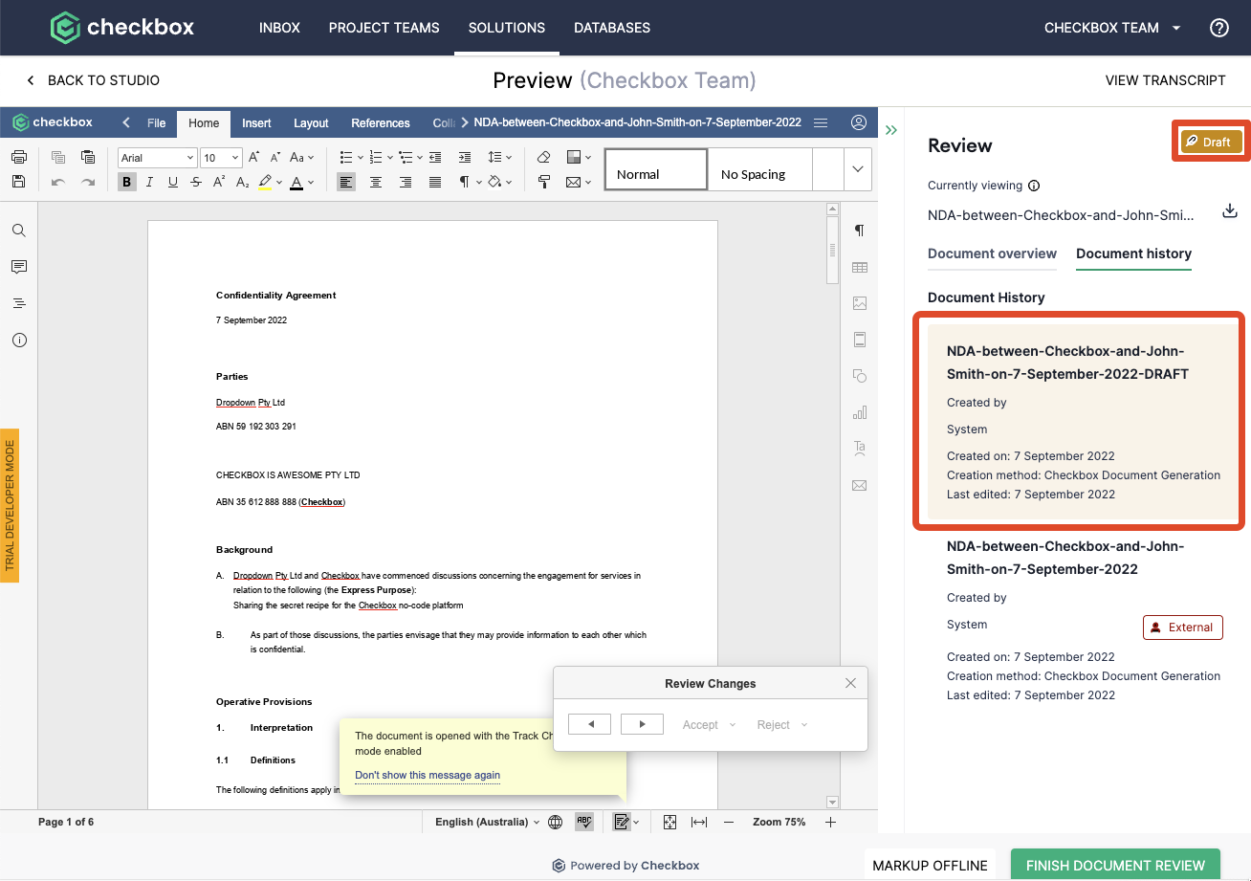
Task: Click the clear style eraser icon
Action: coord(543,158)
